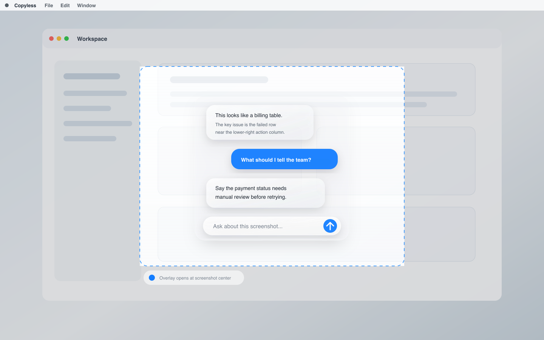The width and height of the screenshot is (544, 340).
Task: Click 'The key issue is the failed row' text
Action: click(246, 125)
